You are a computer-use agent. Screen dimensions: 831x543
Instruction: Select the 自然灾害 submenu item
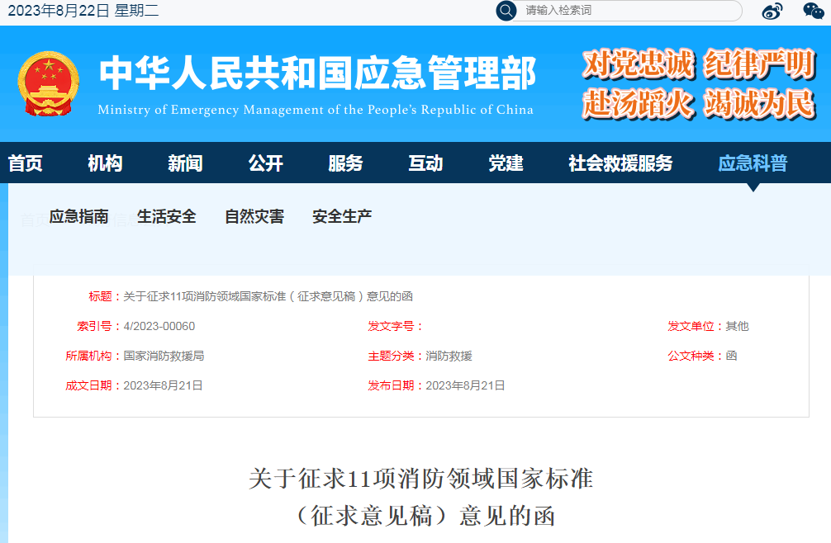point(254,216)
